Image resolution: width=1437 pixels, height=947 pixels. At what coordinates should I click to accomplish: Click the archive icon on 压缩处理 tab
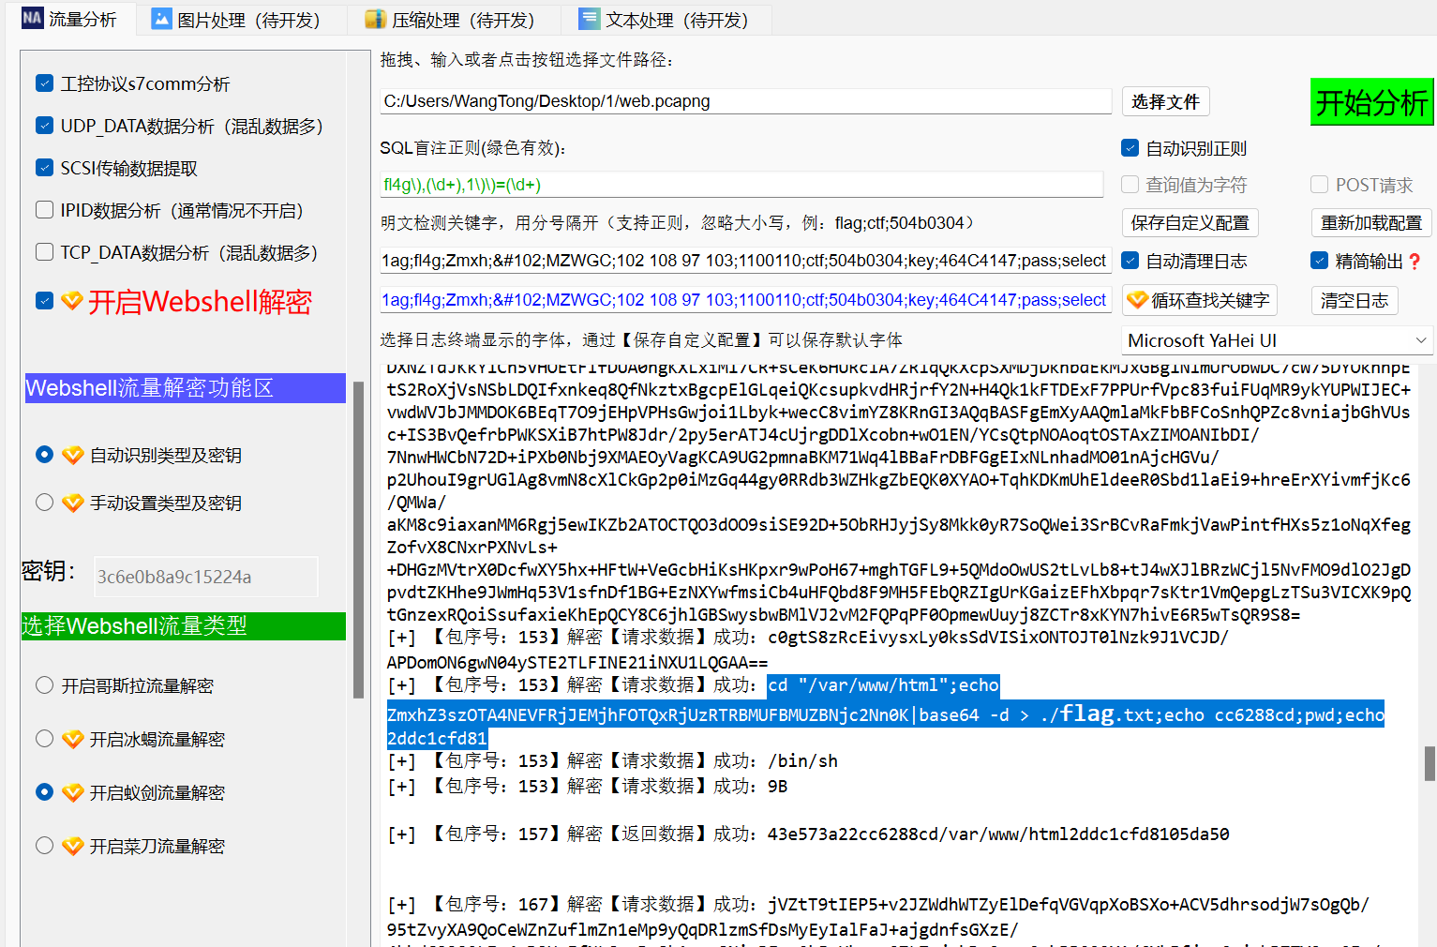pos(375,19)
